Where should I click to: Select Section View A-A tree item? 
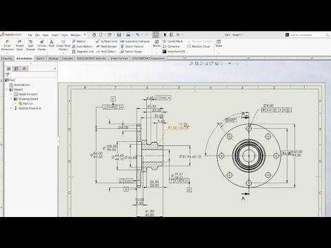click(28, 108)
